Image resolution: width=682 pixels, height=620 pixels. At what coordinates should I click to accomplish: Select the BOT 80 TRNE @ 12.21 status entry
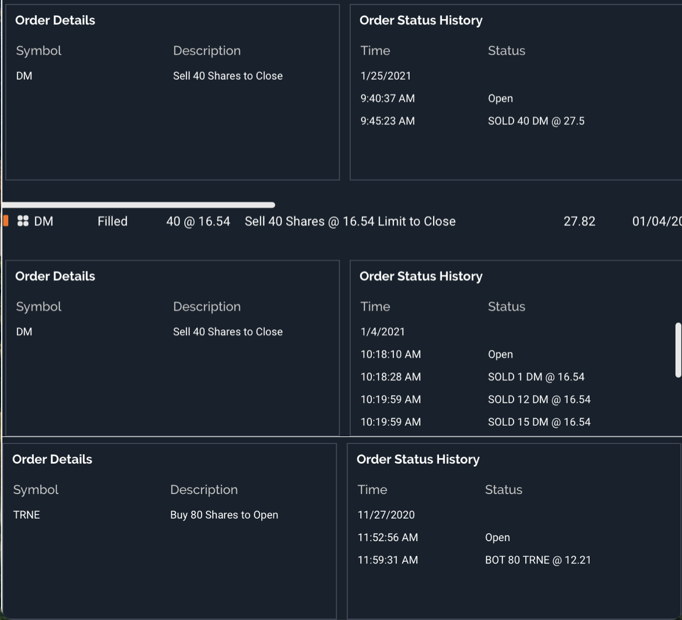click(537, 561)
